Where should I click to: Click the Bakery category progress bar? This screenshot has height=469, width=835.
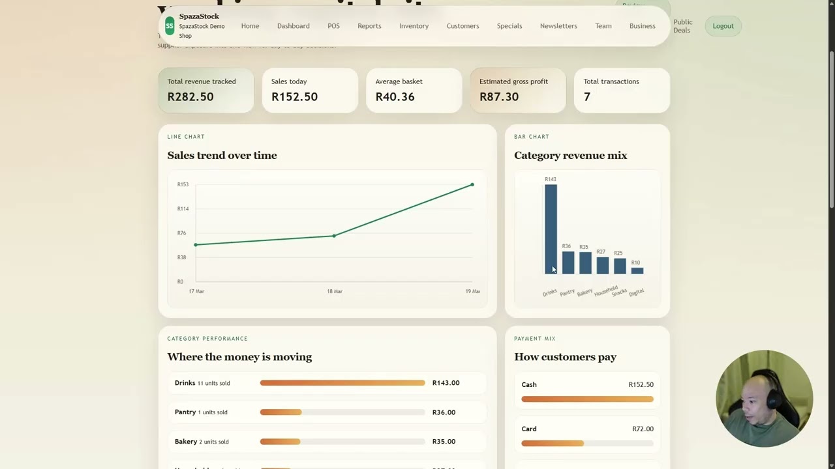point(342,442)
